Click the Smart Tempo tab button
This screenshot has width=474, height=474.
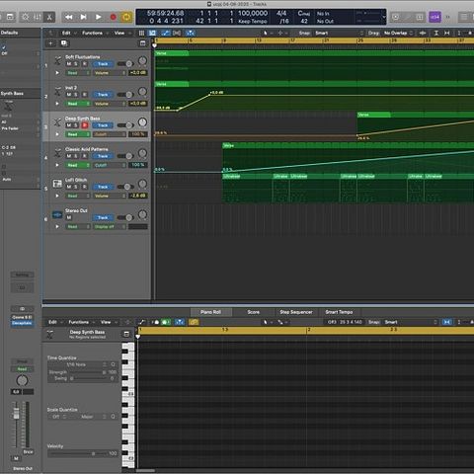pos(339,312)
